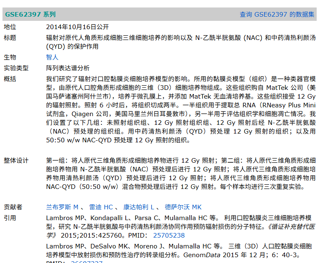Viewport: 320px width, 263px height.
Task: Open the 查询 GSE62397 的数据集 link
Action: [x=277, y=15]
